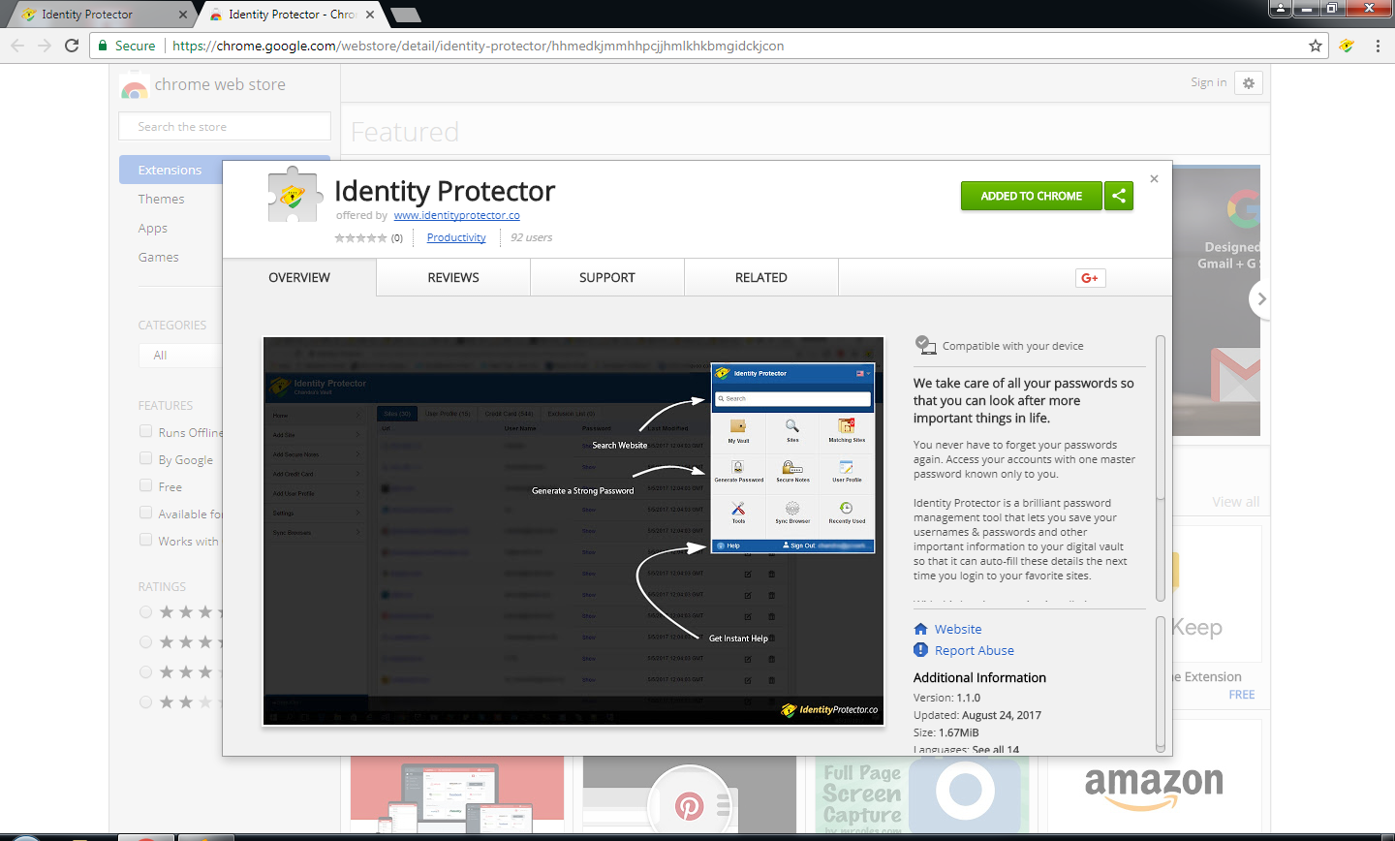The width and height of the screenshot is (1395, 841).
Task: Go to Themes in the sidebar
Action: pos(161,199)
